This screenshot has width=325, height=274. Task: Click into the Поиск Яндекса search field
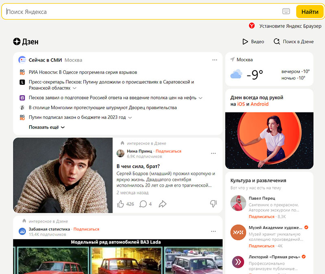click(x=142, y=12)
